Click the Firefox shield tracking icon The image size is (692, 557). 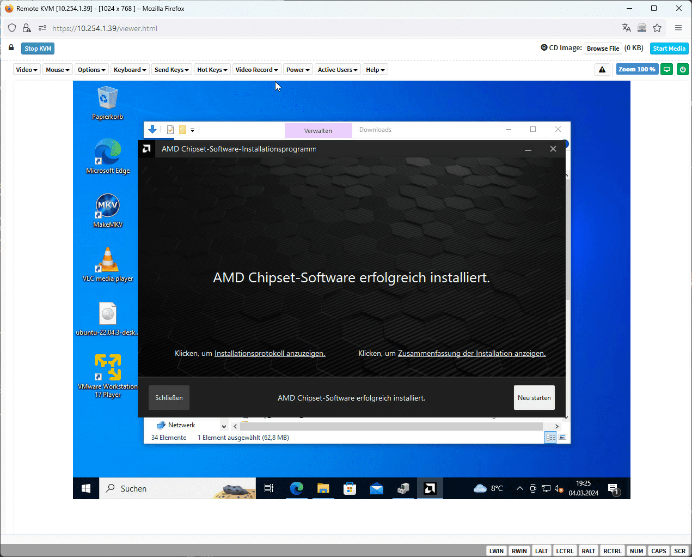(x=12, y=28)
